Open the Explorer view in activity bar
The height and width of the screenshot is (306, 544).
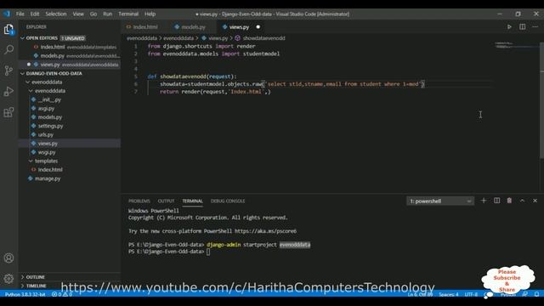8,30
